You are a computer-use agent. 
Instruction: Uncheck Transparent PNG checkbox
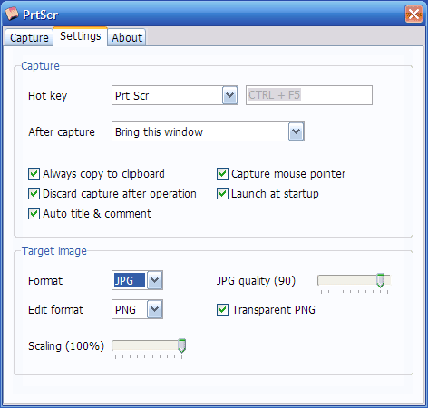pyautogui.click(x=222, y=310)
